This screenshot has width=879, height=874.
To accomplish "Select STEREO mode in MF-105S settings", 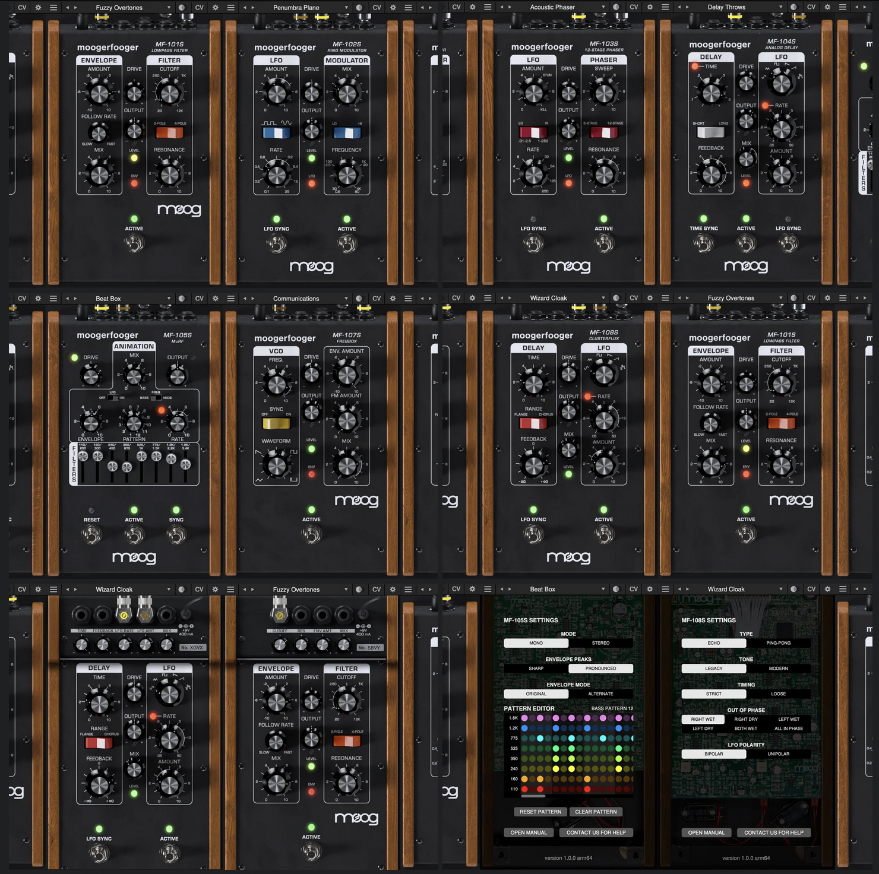I will tap(600, 643).
